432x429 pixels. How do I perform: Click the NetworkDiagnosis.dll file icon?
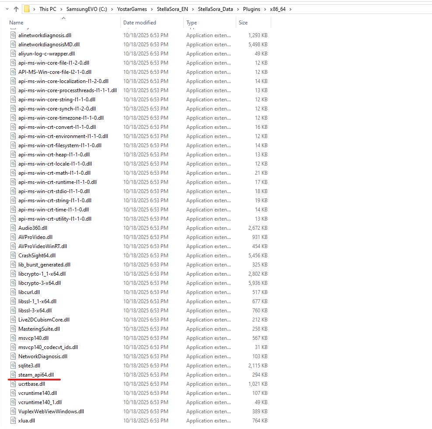pyautogui.click(x=13, y=356)
